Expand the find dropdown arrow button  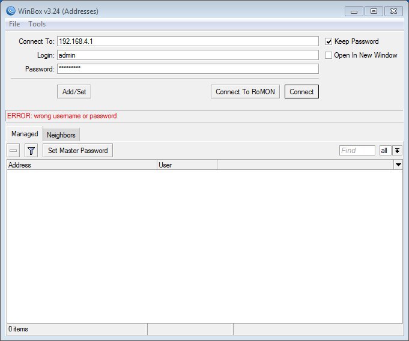tap(397, 151)
